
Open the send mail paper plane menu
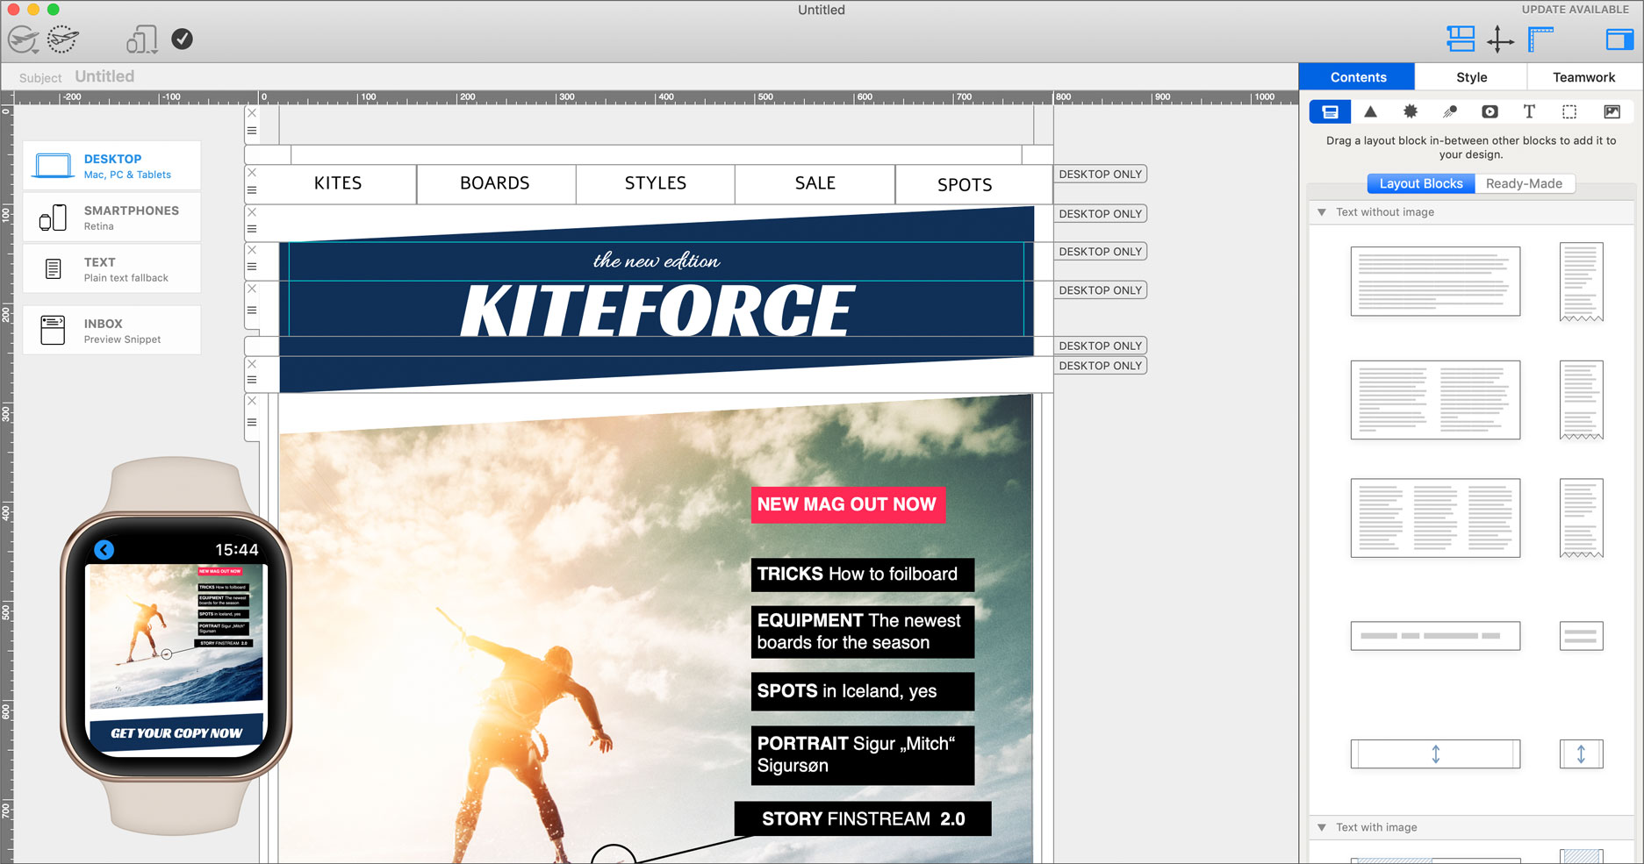pyautogui.click(x=23, y=39)
